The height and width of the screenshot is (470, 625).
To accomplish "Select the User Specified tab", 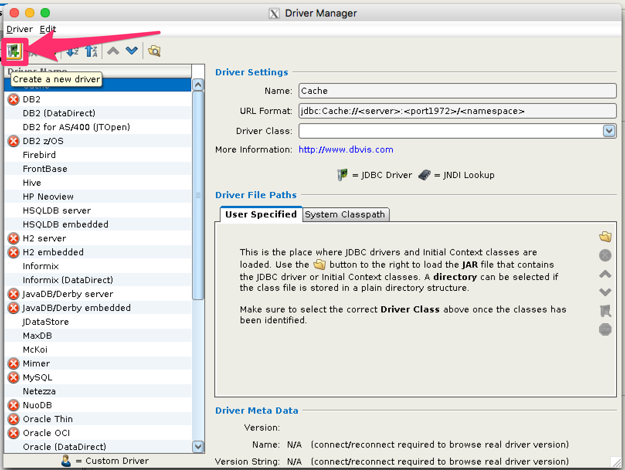I will [x=261, y=214].
